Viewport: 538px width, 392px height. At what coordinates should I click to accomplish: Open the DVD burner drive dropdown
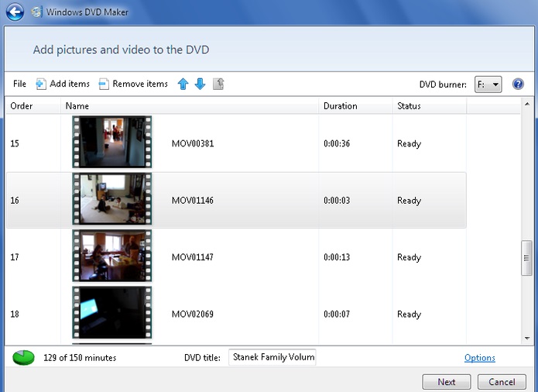pyautogui.click(x=488, y=84)
